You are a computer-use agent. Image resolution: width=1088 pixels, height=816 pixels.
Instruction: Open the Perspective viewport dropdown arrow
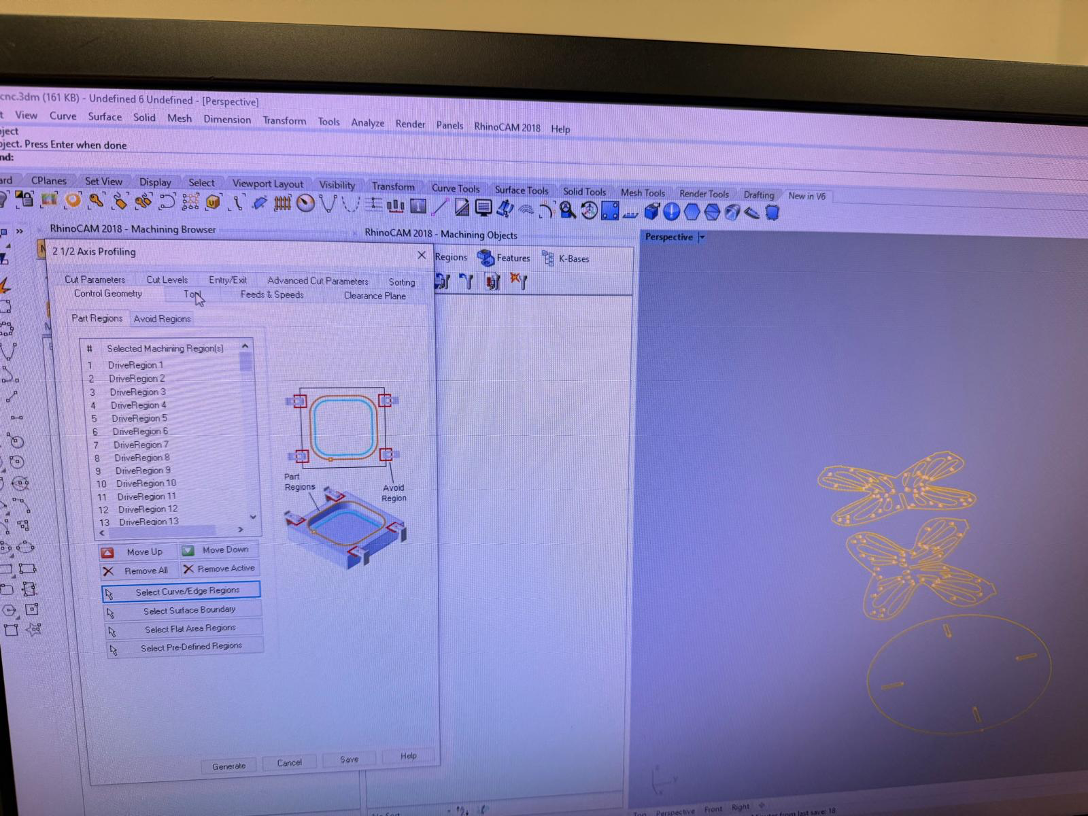(x=702, y=237)
